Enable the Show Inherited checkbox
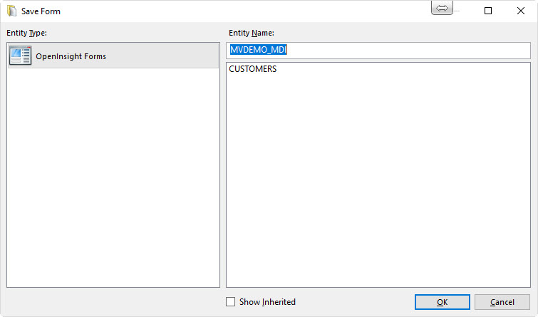 point(231,301)
